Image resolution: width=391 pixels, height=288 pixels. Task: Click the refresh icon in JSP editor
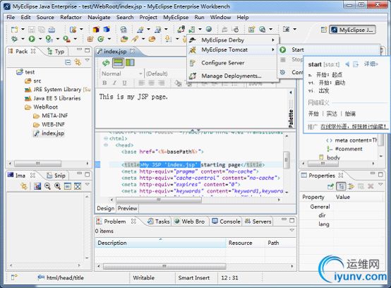click(106, 63)
